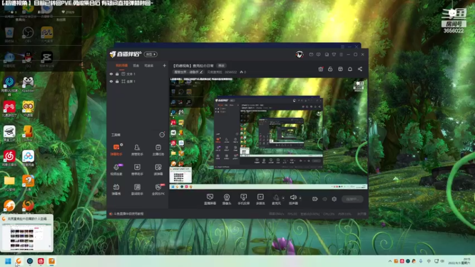Open the hamburger menu in title bar
475x267 pixels.
[x=341, y=55]
